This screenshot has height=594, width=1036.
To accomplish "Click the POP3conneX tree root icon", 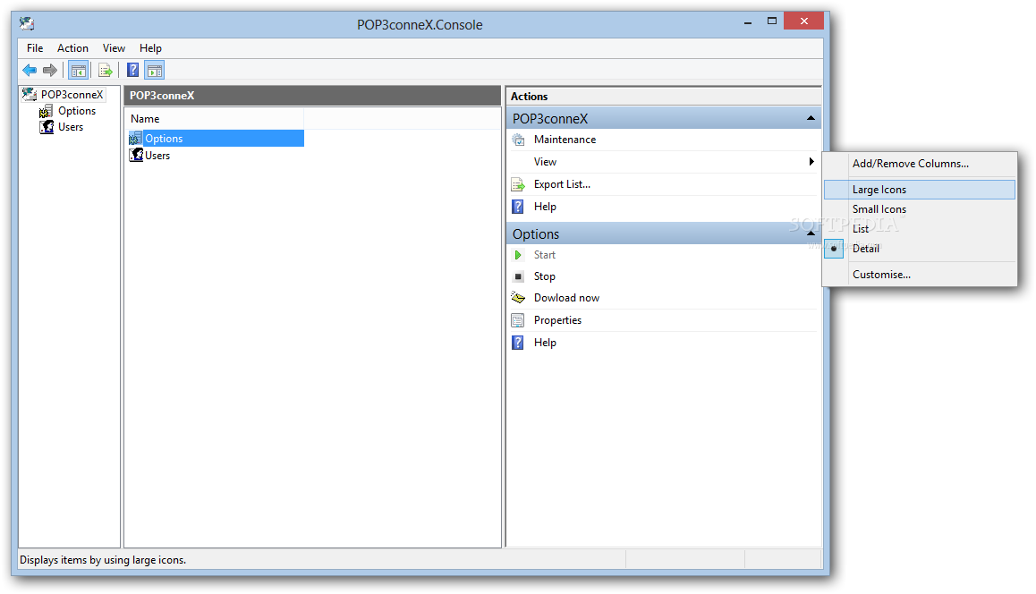I will [x=29, y=95].
